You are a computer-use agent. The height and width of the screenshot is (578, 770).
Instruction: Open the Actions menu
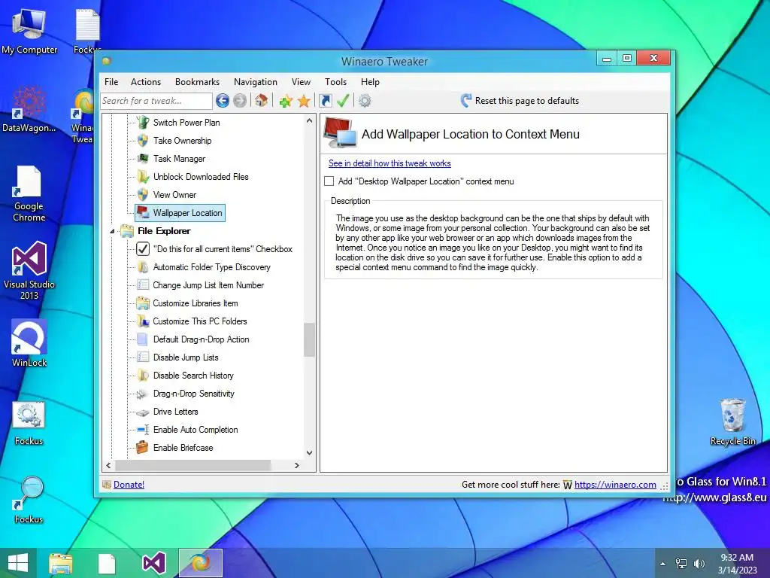pos(146,82)
